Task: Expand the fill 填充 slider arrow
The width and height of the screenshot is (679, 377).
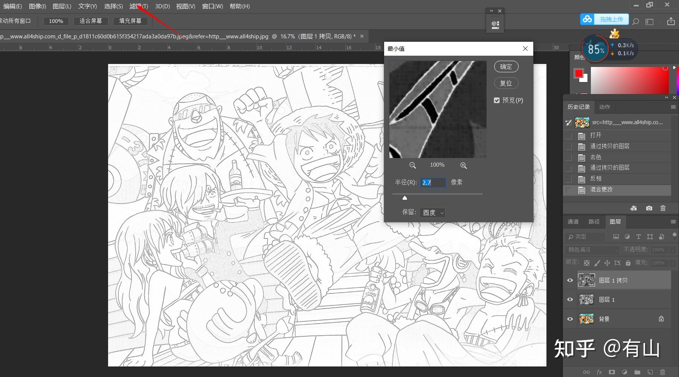Action: pyautogui.click(x=673, y=263)
